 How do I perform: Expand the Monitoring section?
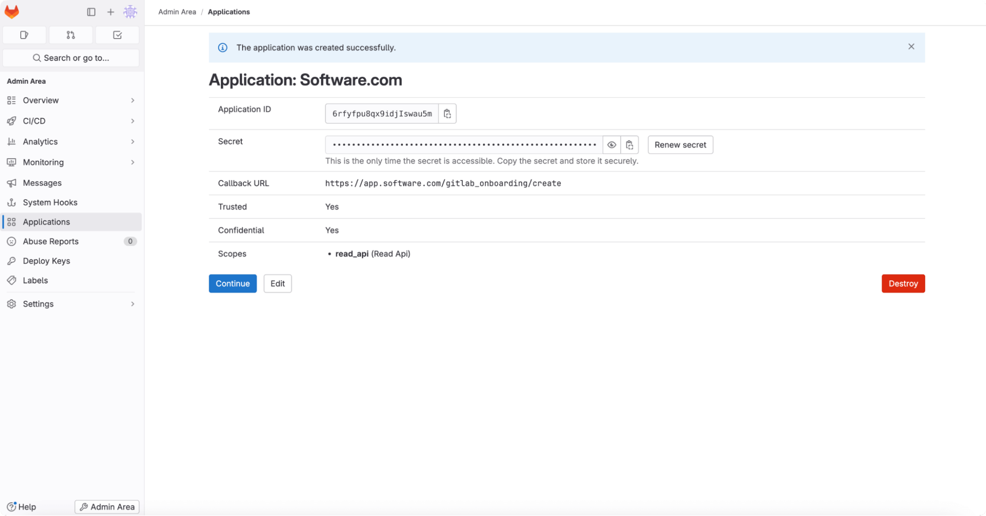click(x=132, y=162)
